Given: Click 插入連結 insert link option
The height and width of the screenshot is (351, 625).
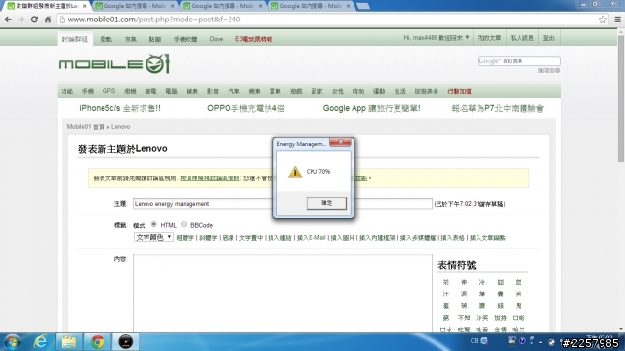Looking at the screenshot, I should pyautogui.click(x=279, y=238).
